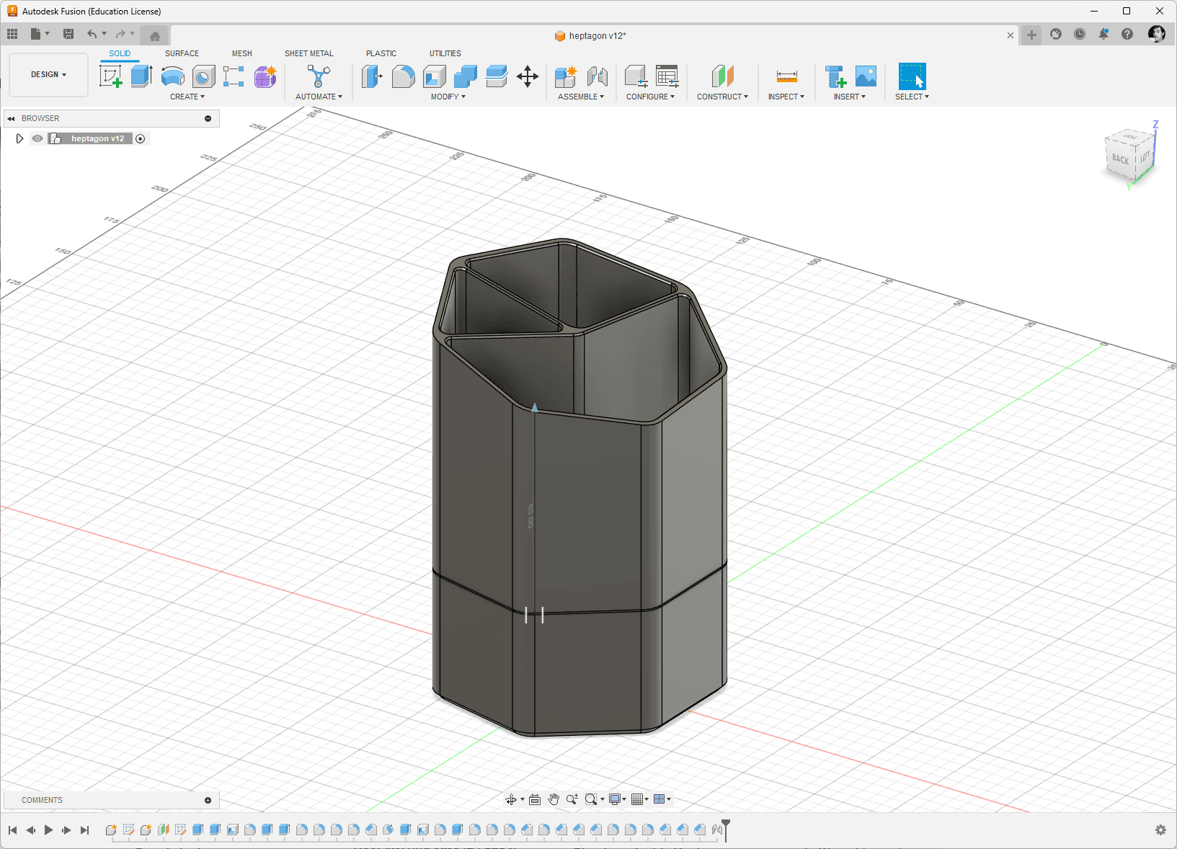Jump to the timeline beginning
The width and height of the screenshot is (1177, 849).
(x=12, y=830)
